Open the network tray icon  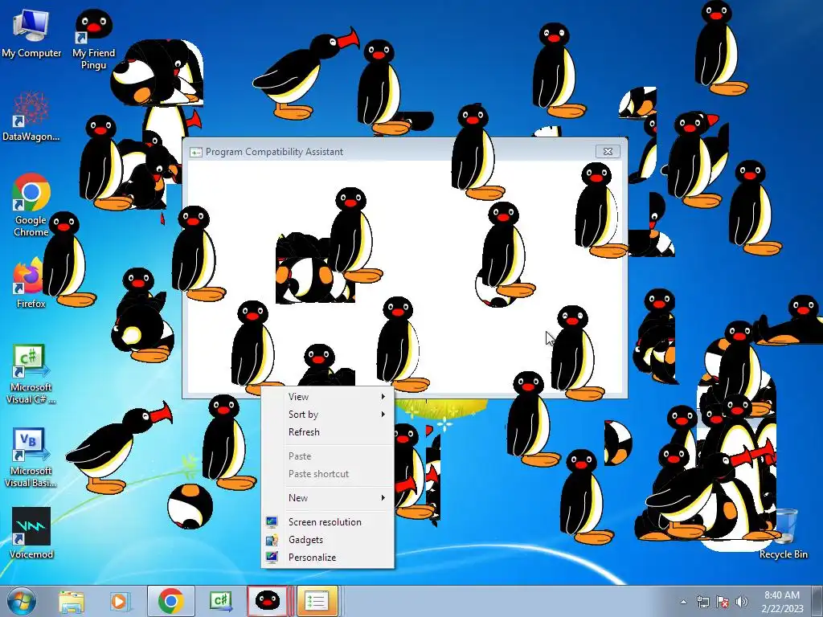(x=702, y=602)
